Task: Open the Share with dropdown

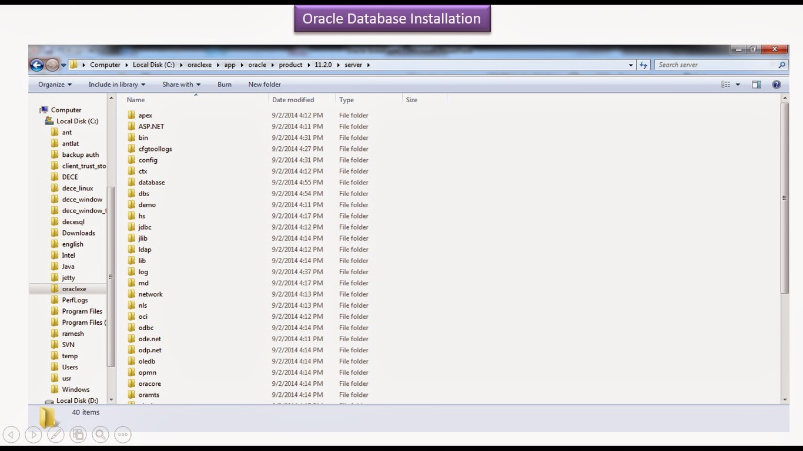Action: coord(181,85)
